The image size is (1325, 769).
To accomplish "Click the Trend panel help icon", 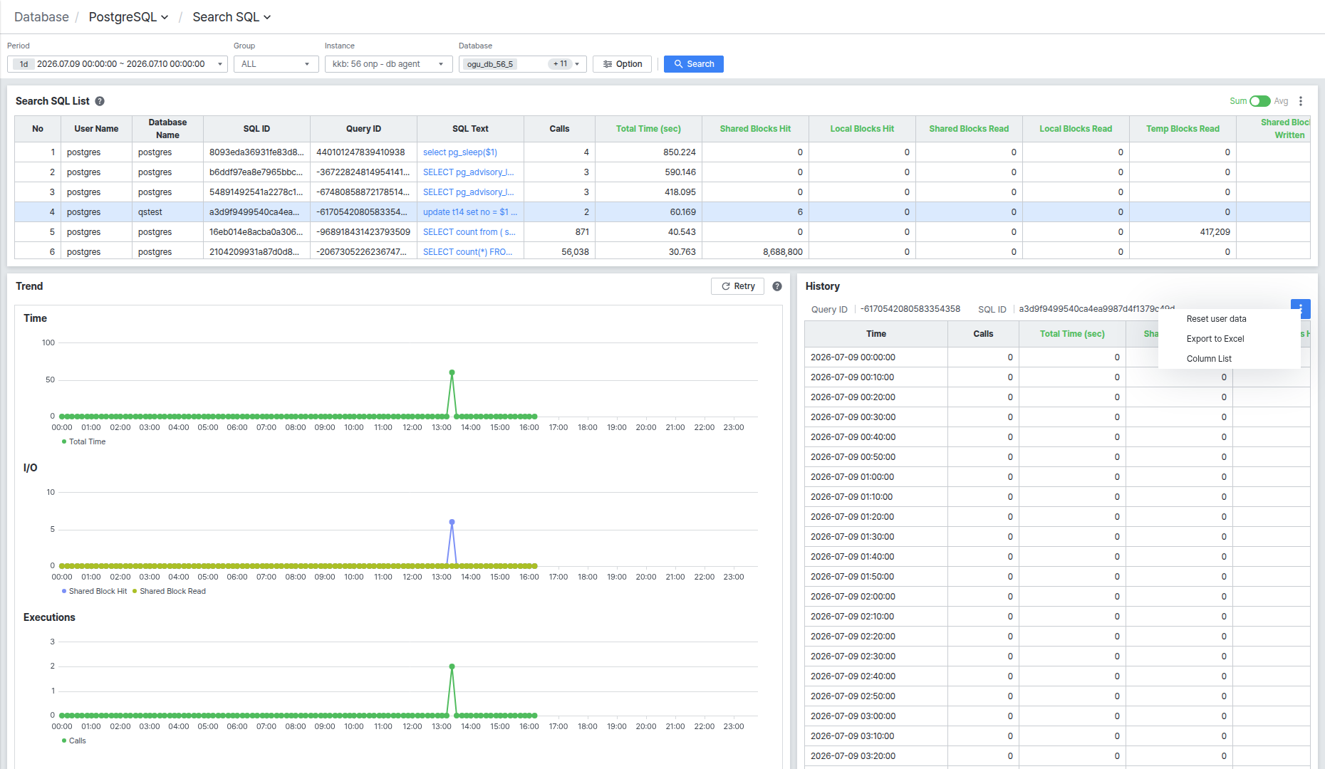I will point(777,286).
